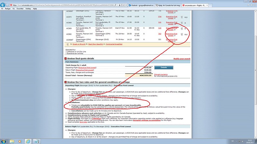The image size is (257, 144).
Task: Click the Details button in Fare Summary
Action: (164, 68)
